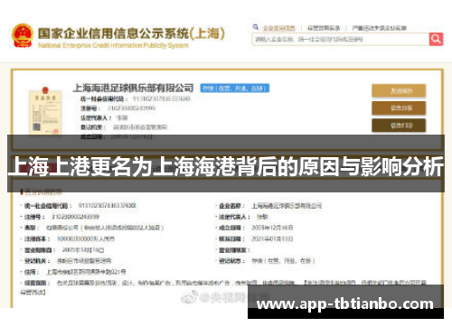The width and height of the screenshot is (452, 327).
Task: Select the 法定代表人 name in the header card
Action: click(122, 117)
